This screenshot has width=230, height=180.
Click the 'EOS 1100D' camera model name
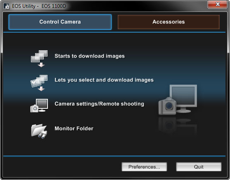pyautogui.click(x=54, y=6)
